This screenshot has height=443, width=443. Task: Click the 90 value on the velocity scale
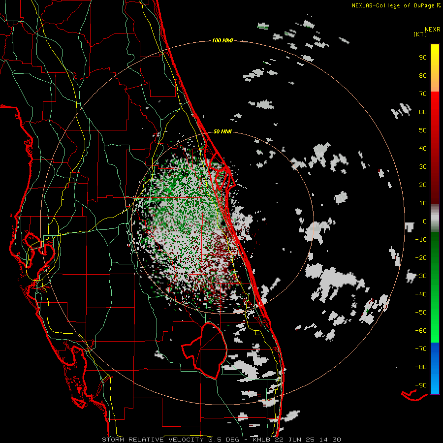pos(423,58)
